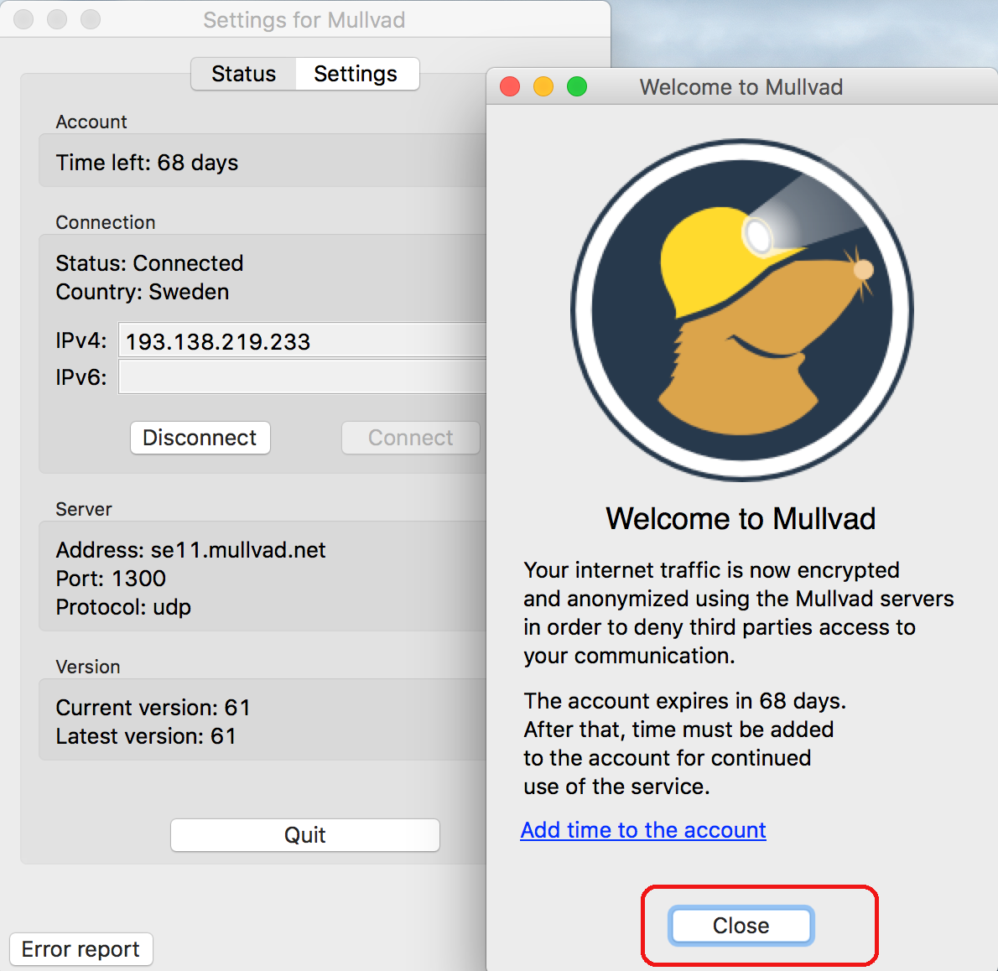Click the 'The account expires in 68 days.' text
998x971 pixels.
coord(685,700)
